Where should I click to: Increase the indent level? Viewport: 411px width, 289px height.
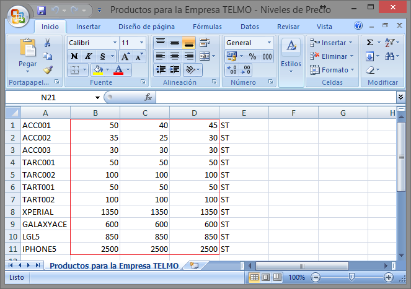(x=175, y=70)
